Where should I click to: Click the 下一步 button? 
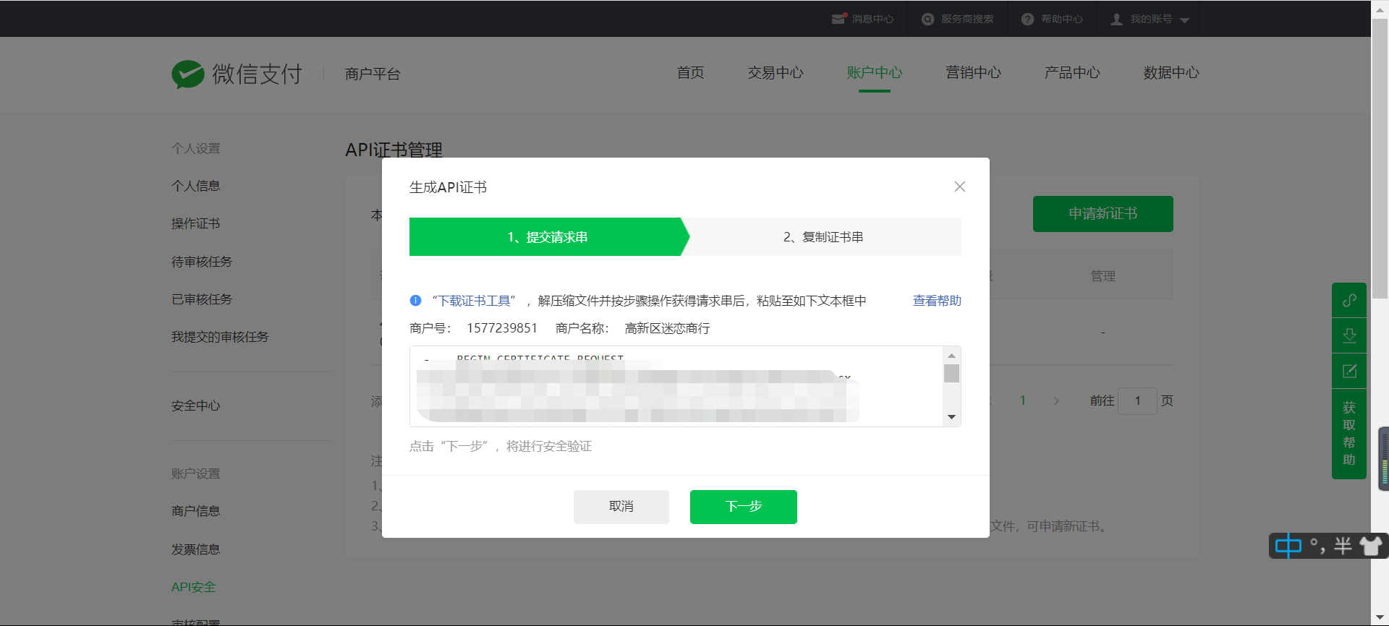pyautogui.click(x=744, y=507)
